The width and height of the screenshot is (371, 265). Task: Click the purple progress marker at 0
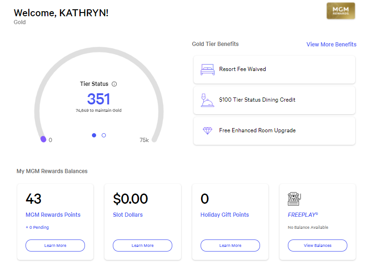[43, 139]
